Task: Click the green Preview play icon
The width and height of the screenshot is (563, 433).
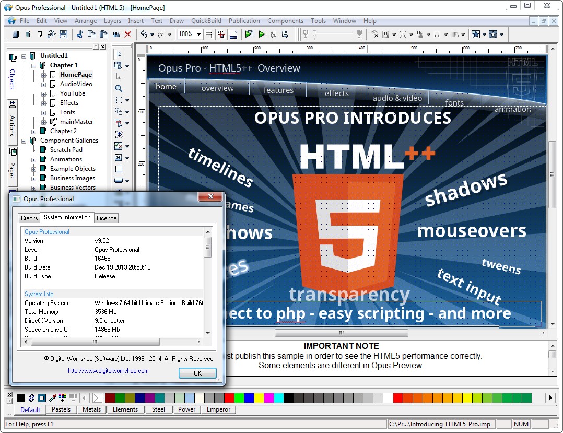Action: 262,34
